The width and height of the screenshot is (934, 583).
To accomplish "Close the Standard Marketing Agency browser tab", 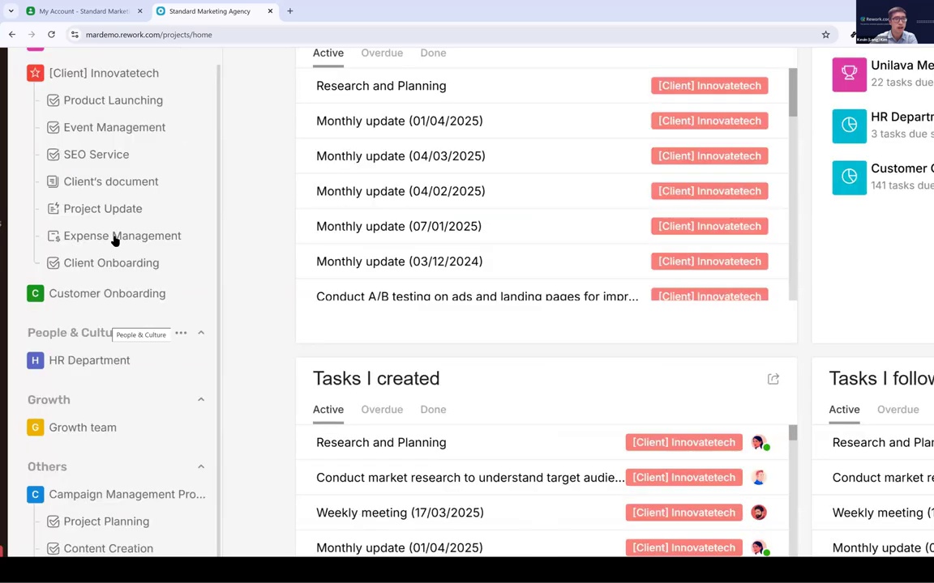I will (270, 11).
